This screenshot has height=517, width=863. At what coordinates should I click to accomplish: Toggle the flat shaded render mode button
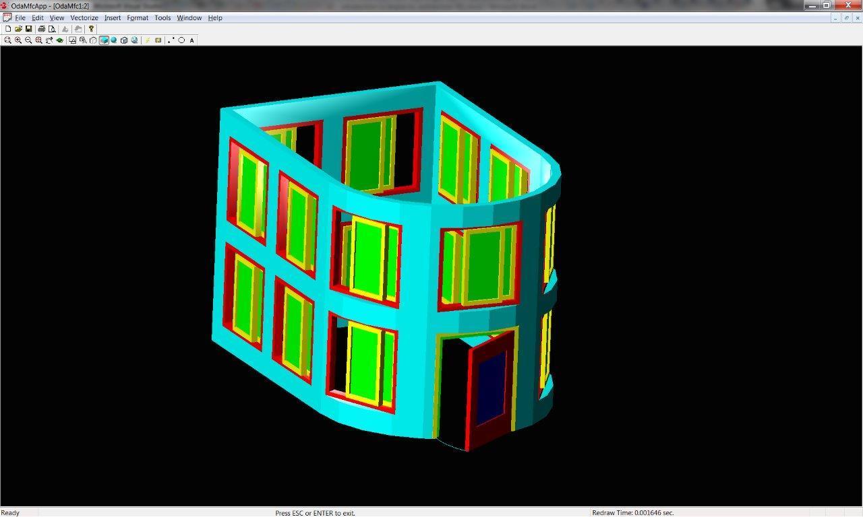point(104,40)
